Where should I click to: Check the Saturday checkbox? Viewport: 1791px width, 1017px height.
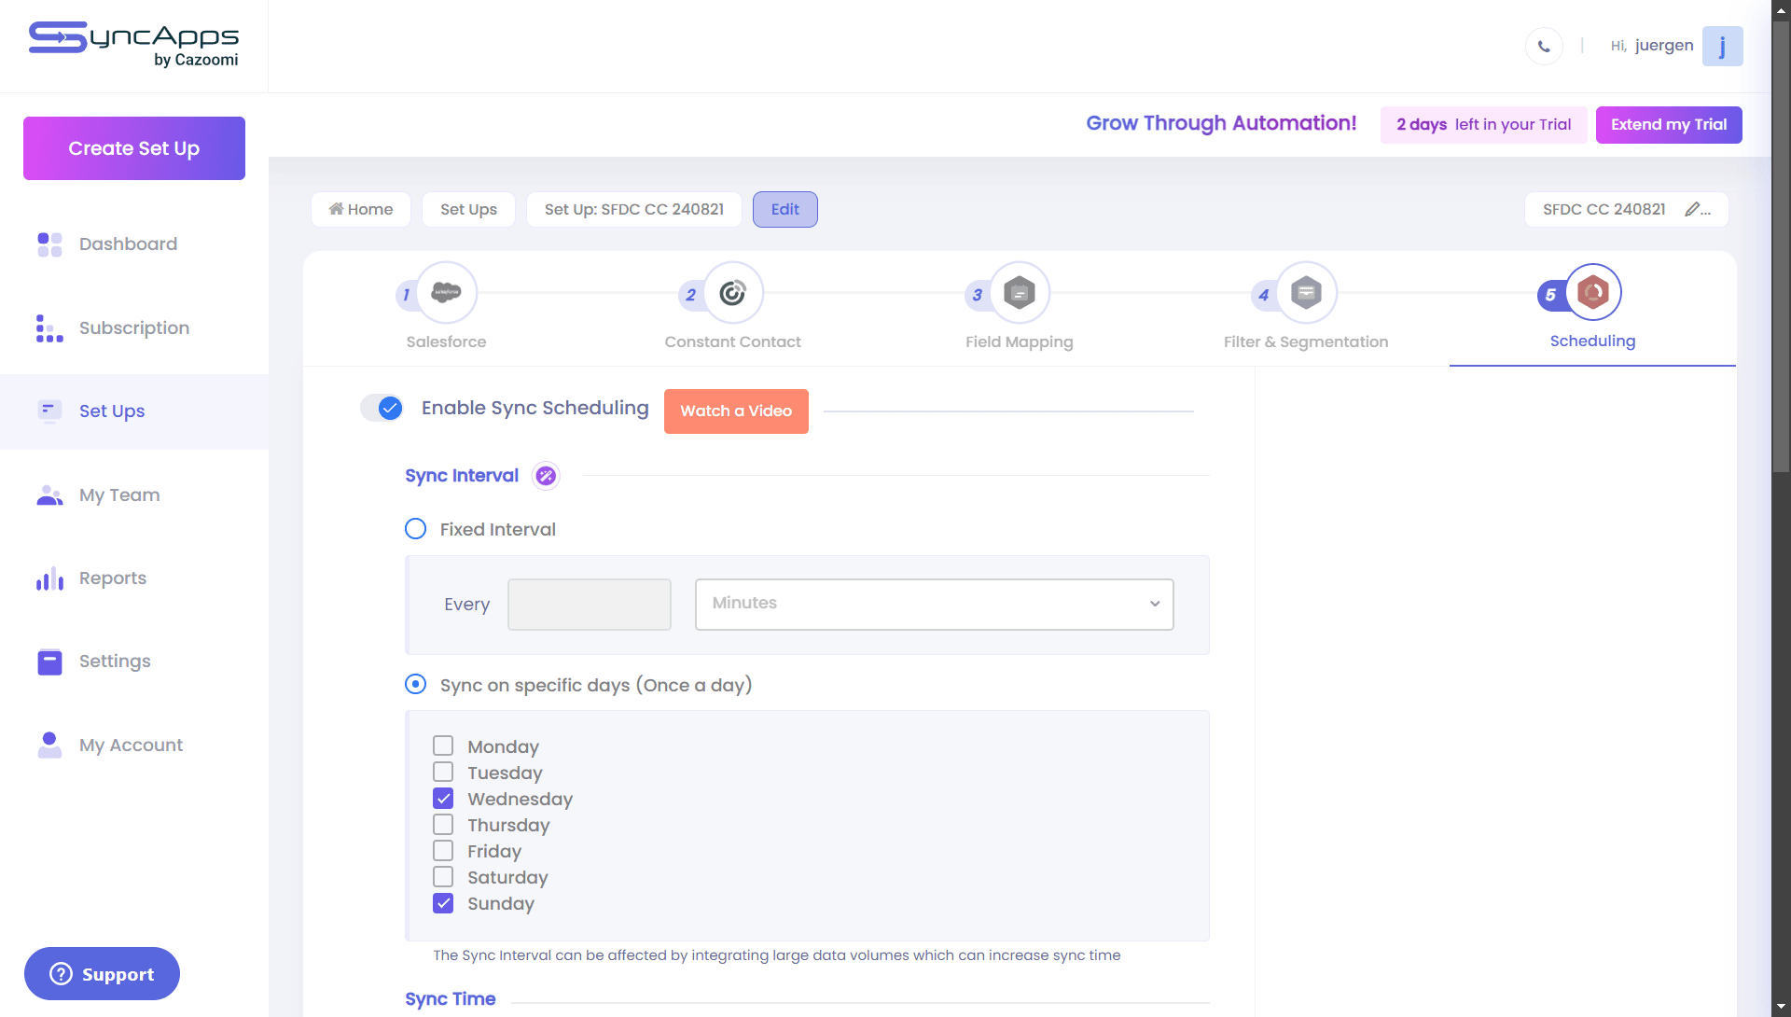(x=443, y=877)
